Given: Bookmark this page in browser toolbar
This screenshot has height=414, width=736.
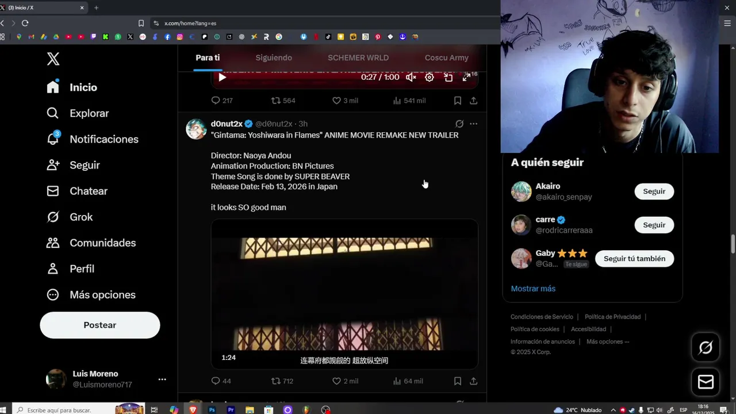Looking at the screenshot, I should 141,23.
